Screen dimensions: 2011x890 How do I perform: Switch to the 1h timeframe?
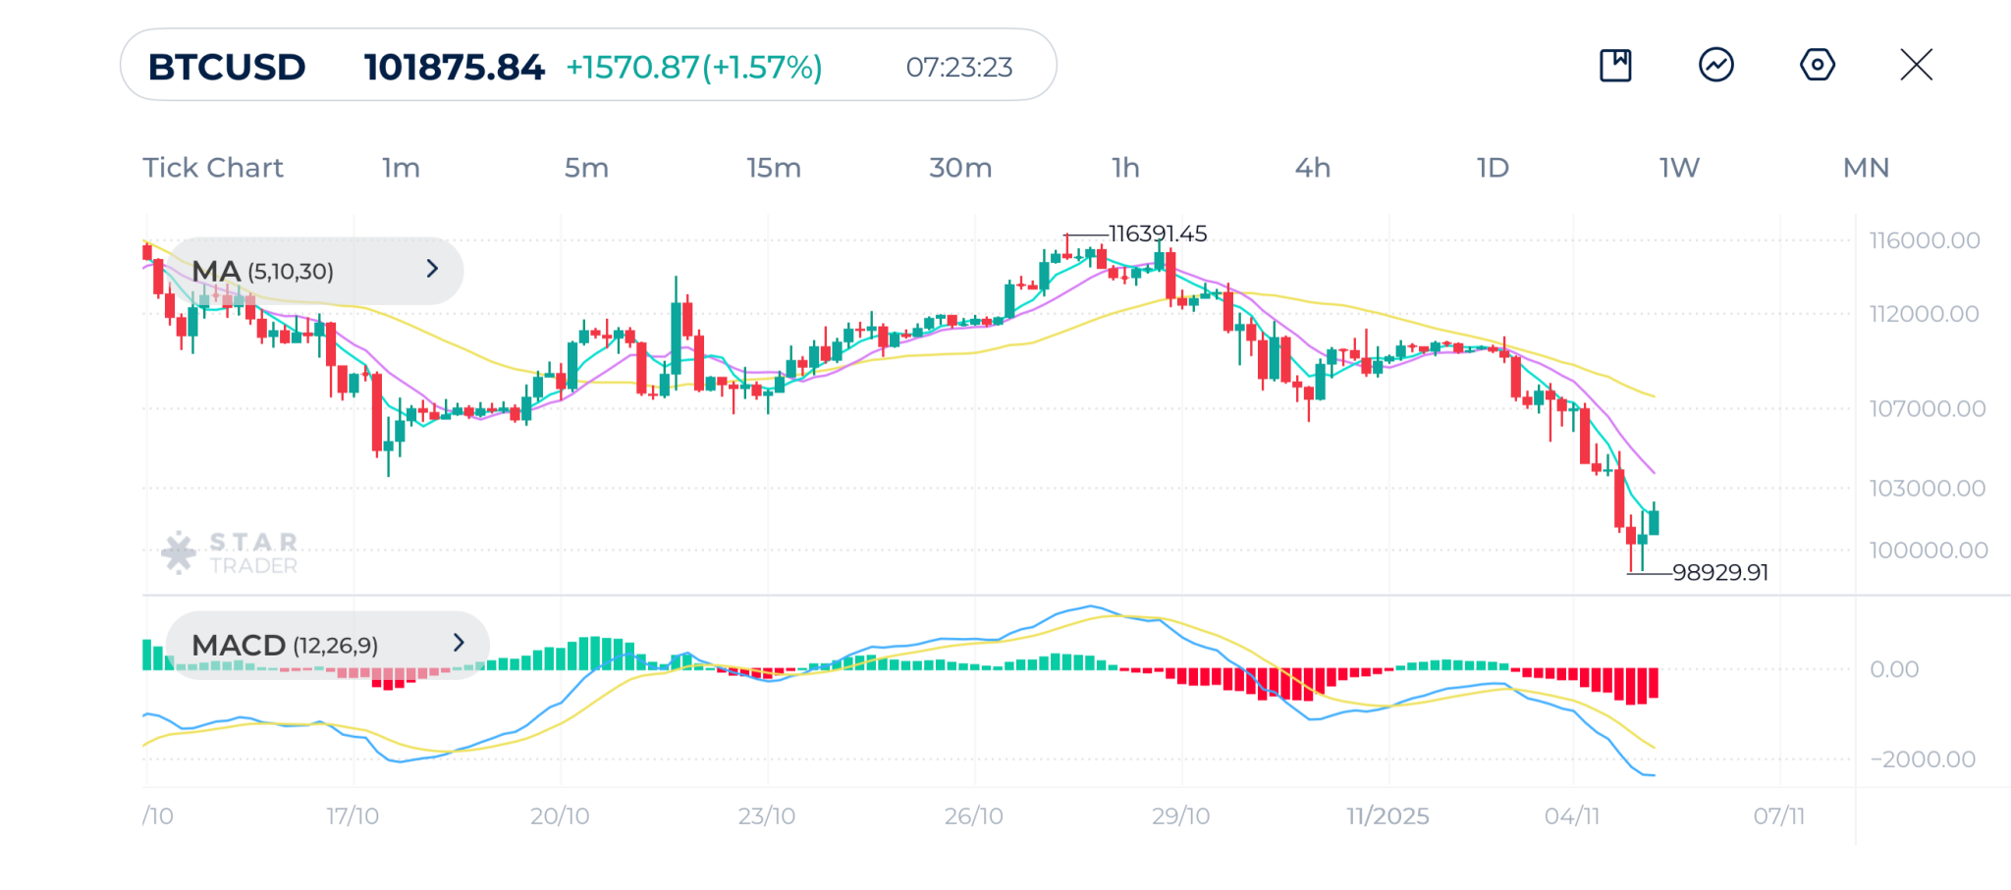pyautogui.click(x=1125, y=168)
